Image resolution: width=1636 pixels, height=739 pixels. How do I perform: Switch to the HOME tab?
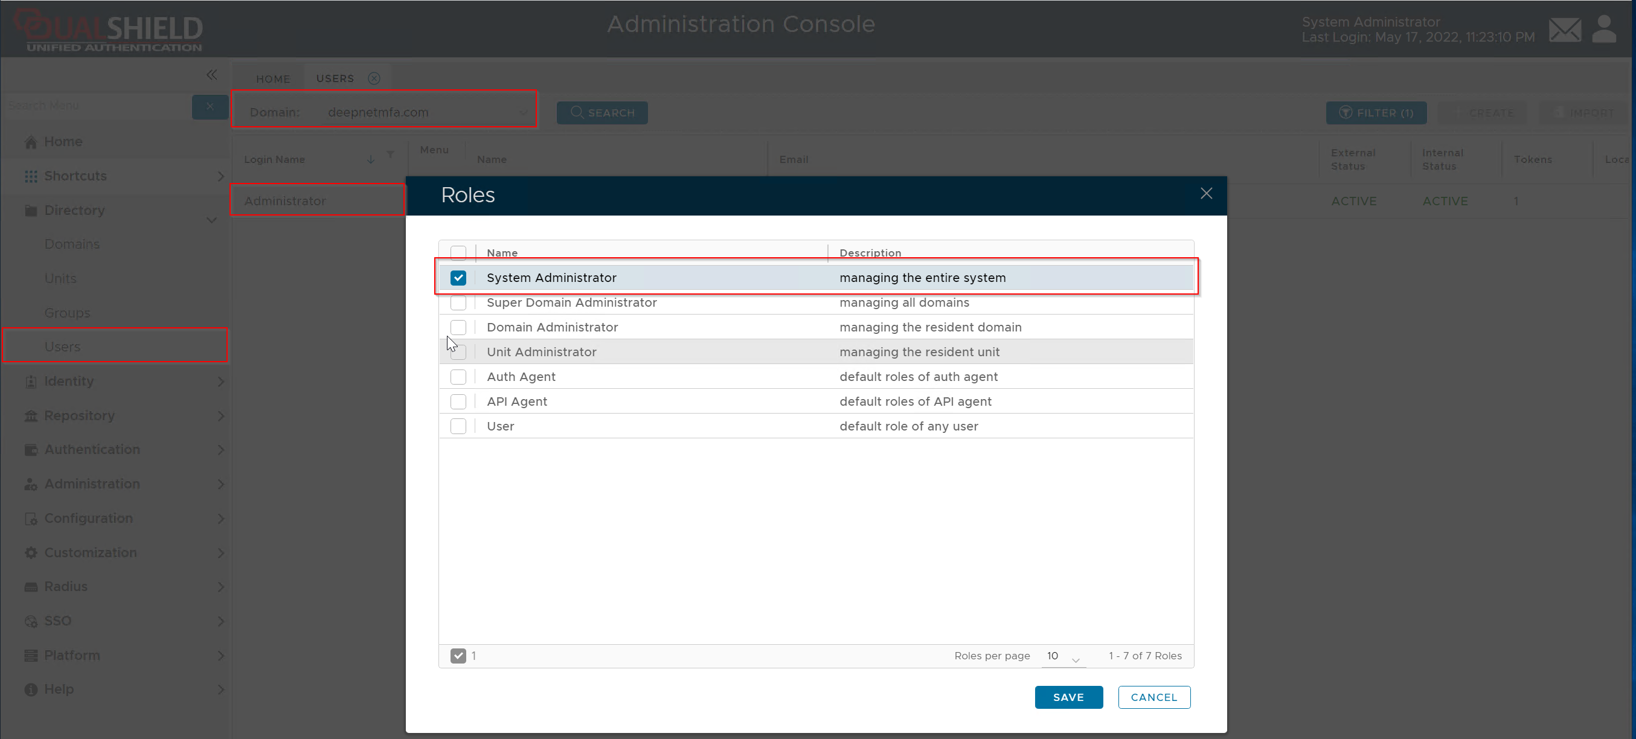[272, 78]
